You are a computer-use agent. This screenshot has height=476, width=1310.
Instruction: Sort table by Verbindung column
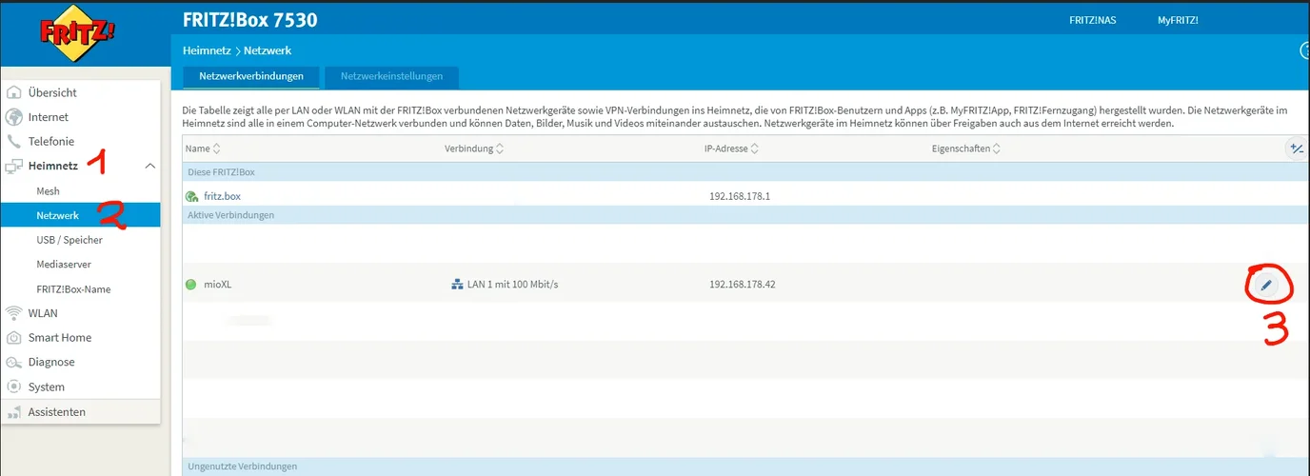tap(473, 149)
